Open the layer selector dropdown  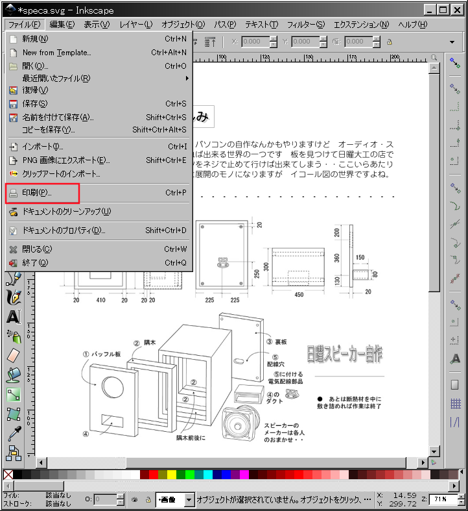[x=189, y=499]
